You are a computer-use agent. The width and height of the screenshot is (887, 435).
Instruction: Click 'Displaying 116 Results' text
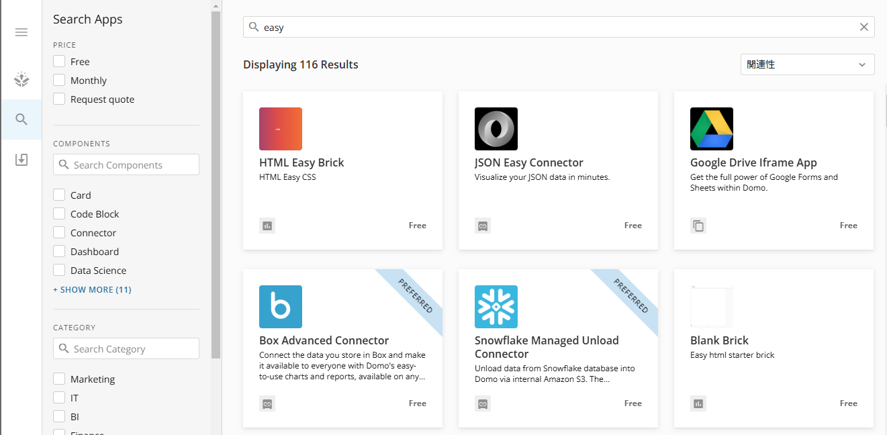[x=301, y=64]
